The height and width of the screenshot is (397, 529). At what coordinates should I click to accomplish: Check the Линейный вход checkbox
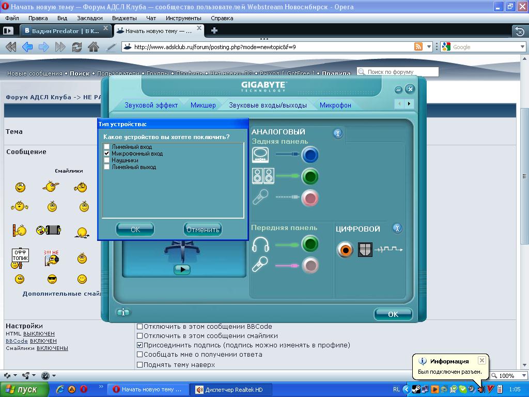107,147
